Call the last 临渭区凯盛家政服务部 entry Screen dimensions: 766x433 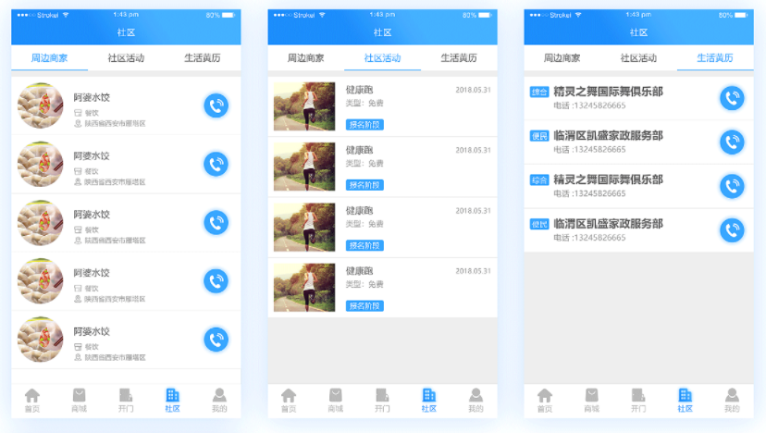point(732,230)
